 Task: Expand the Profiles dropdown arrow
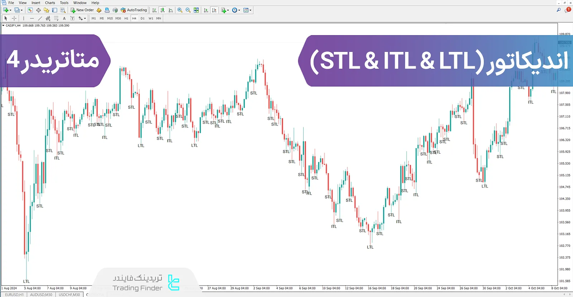click(x=21, y=10)
